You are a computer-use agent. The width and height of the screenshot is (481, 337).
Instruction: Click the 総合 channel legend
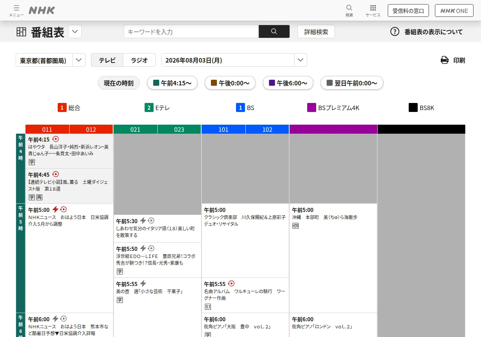69,108
